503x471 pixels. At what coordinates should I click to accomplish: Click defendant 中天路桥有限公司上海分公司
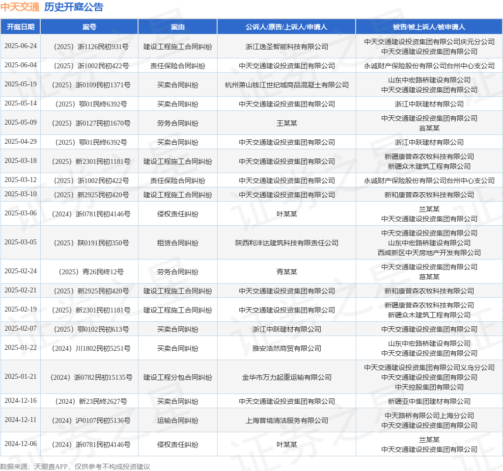(429, 416)
